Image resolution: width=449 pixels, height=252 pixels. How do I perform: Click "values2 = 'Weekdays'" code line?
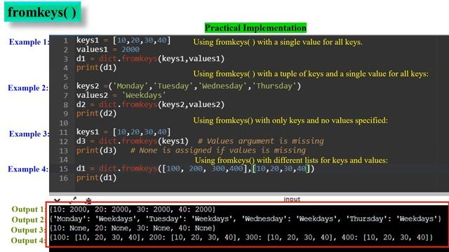[x=121, y=95]
